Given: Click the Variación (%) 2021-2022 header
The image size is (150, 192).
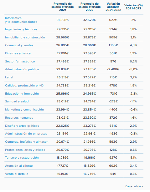Looking at the screenshot, I should 133,7.
